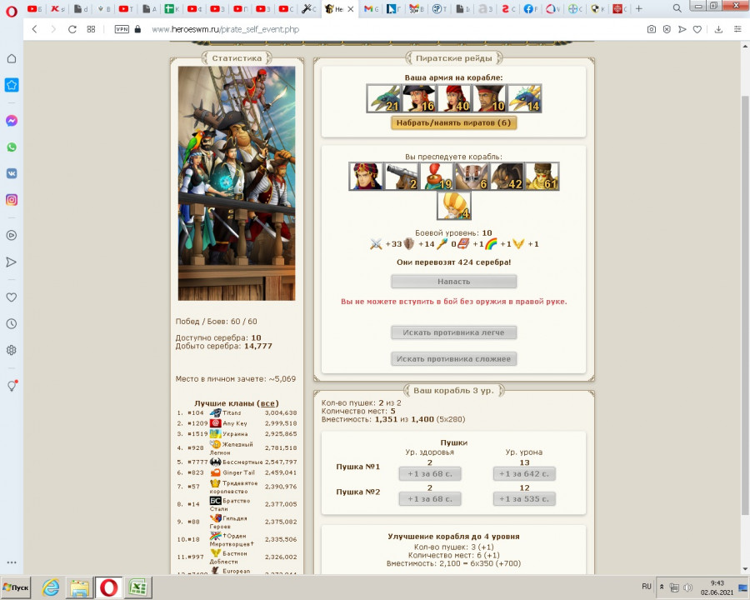This screenshot has width=750, height=600.
Task: Open the Пуск start menu
Action: point(16,587)
